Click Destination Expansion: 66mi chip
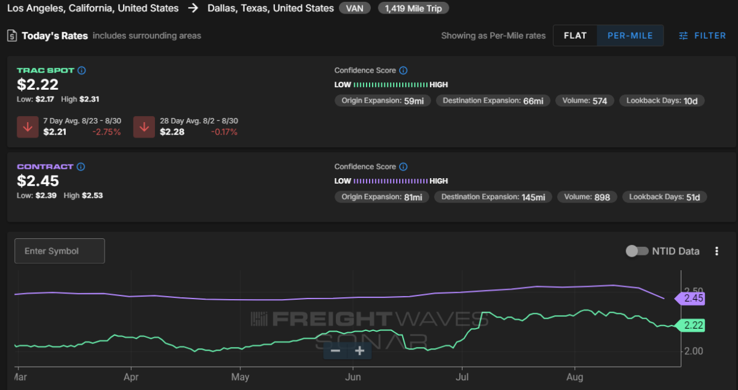The width and height of the screenshot is (738, 390). coord(493,101)
